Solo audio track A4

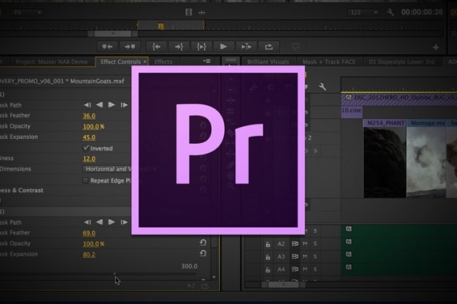(x=315, y=269)
